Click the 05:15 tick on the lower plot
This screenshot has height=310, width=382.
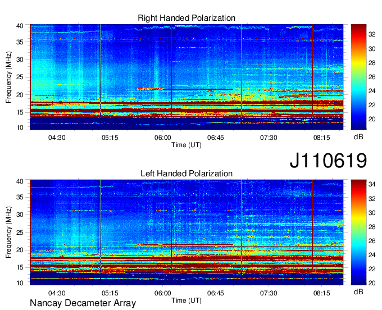click(110, 293)
